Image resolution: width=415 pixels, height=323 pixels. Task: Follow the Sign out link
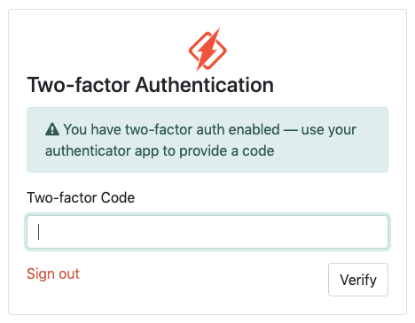click(53, 273)
